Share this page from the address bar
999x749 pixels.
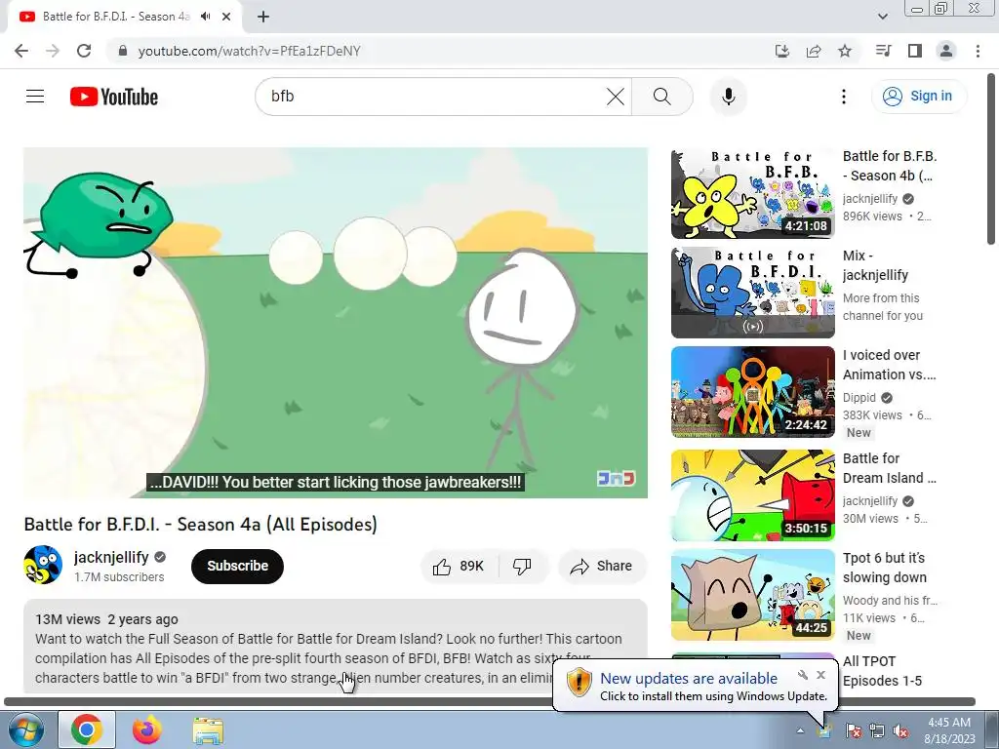tap(814, 51)
